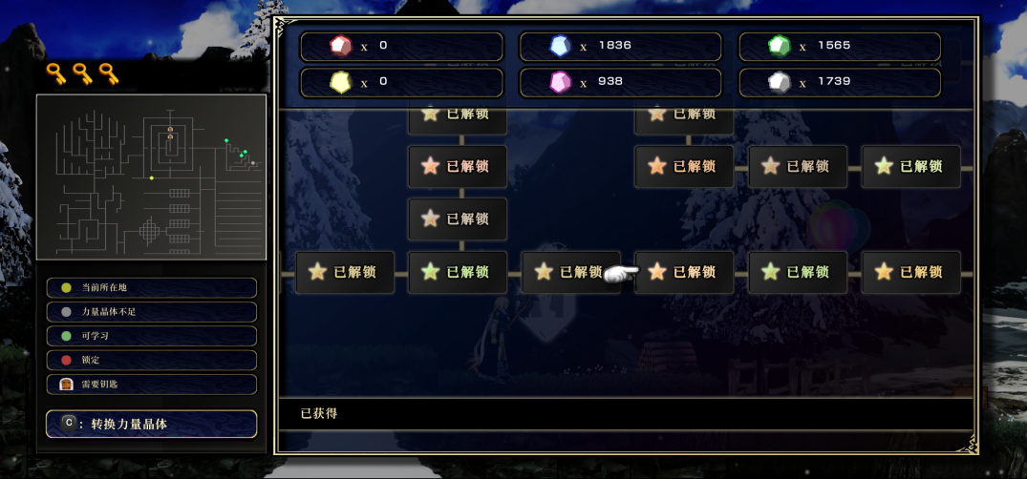1027x479 pixels.
Task: Click the first golden key icon
Action: coord(55,73)
